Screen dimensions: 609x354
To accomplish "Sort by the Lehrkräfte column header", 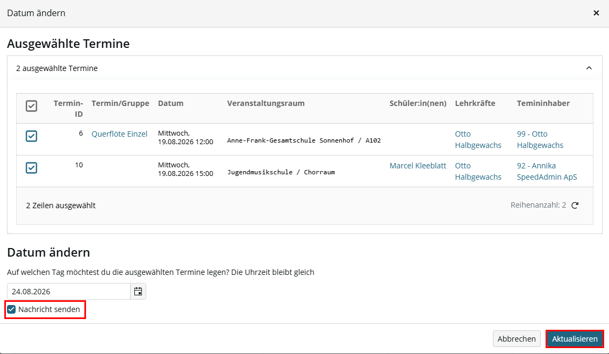I will 475,103.
